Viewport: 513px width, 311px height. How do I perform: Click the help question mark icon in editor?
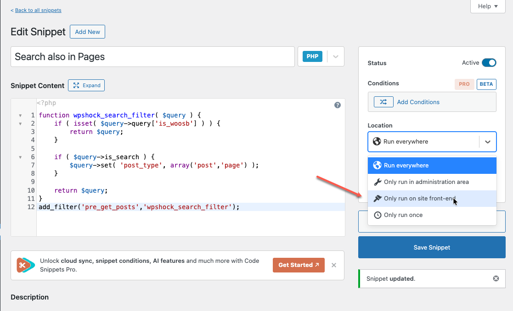[338, 105]
